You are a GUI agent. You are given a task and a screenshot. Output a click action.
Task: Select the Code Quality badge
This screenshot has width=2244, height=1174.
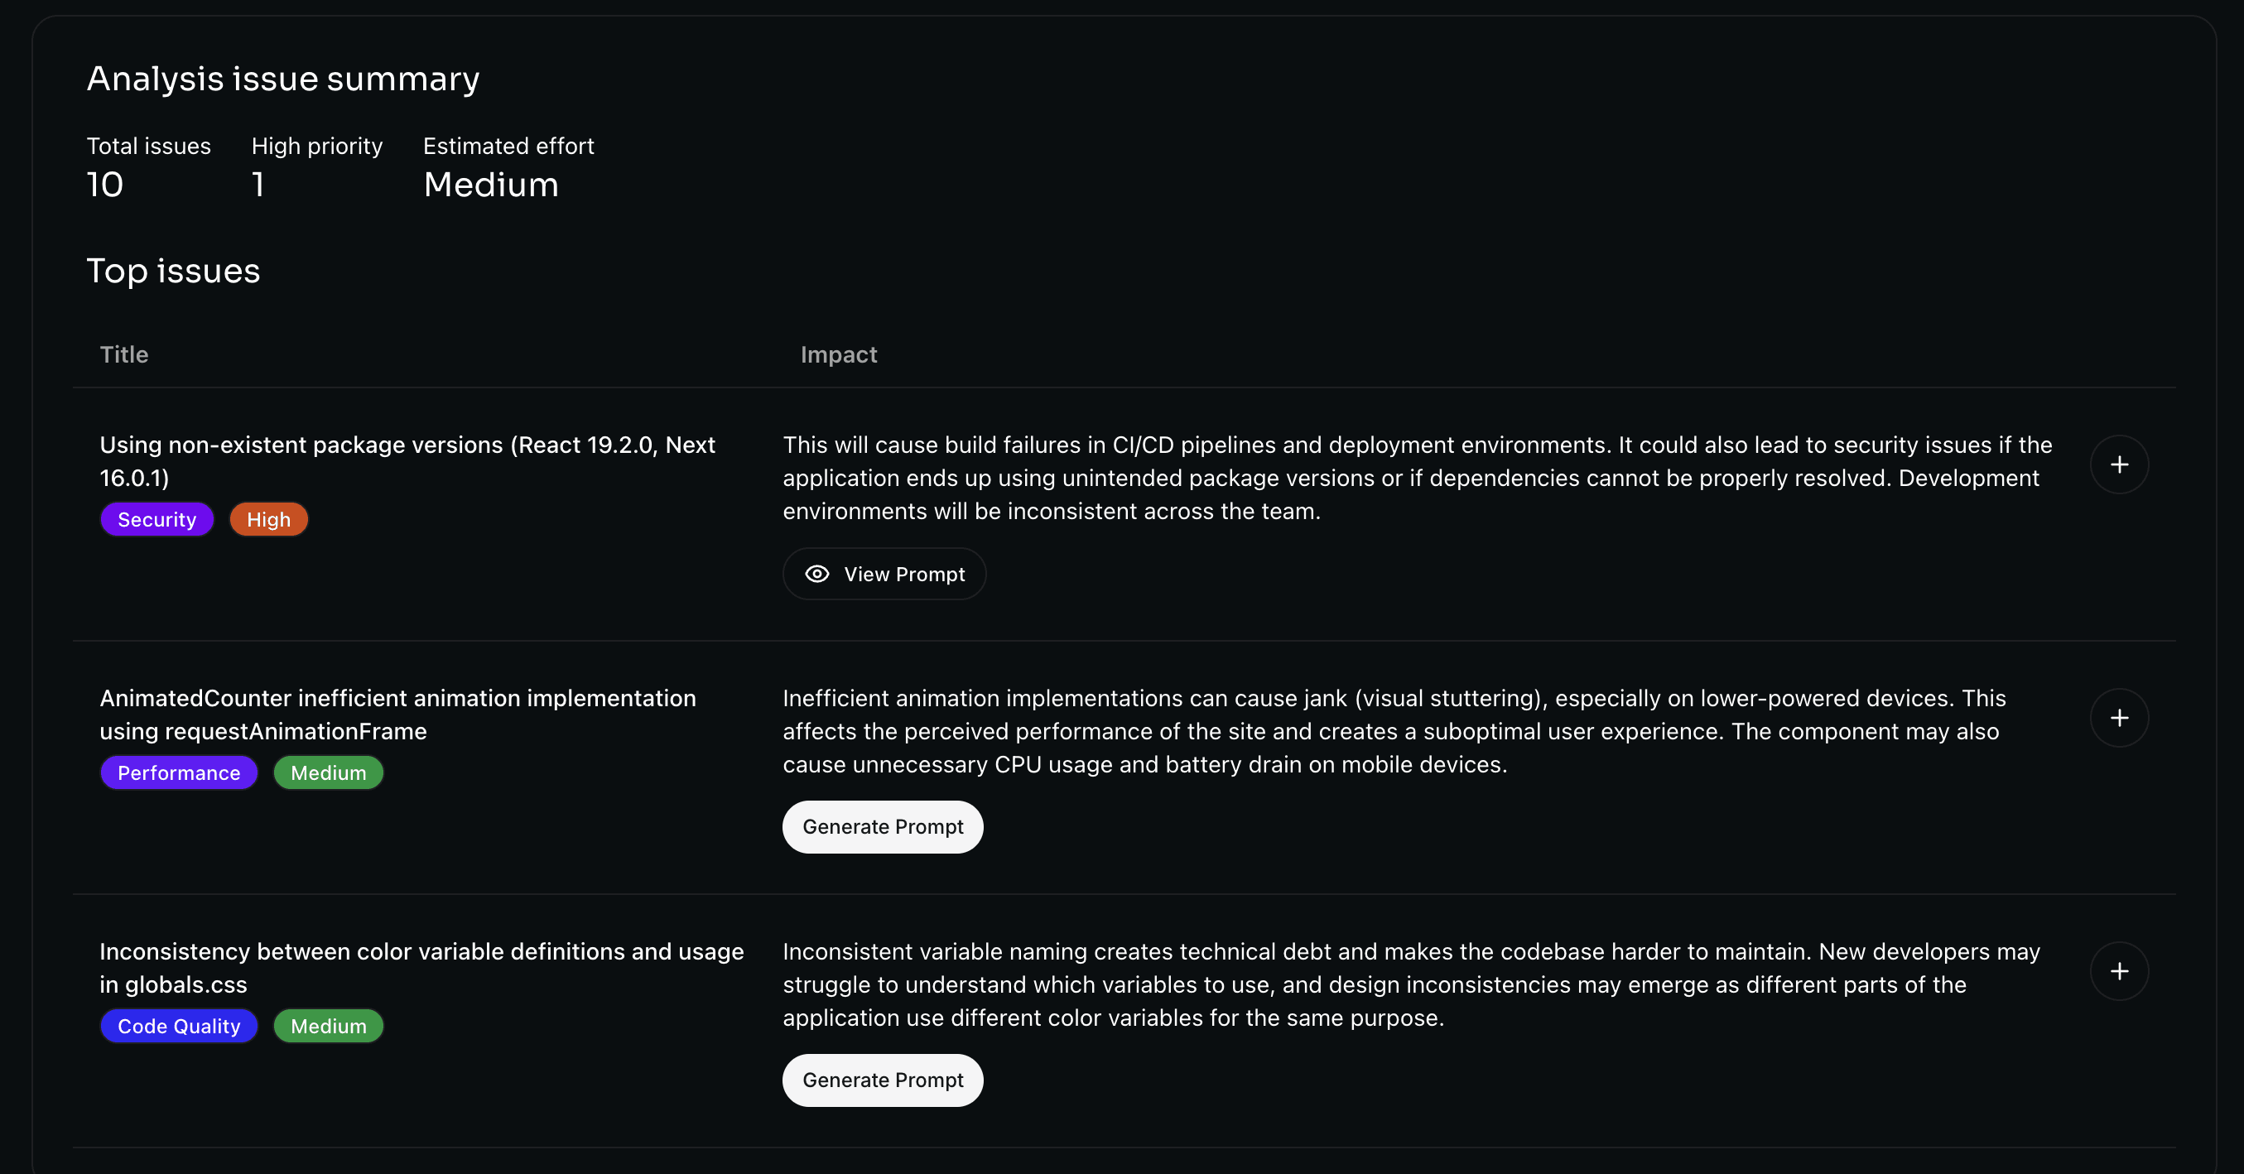[x=179, y=1026]
